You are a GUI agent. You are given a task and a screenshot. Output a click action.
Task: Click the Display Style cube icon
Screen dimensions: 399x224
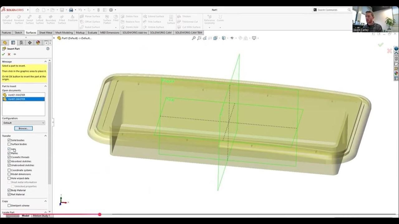[224, 38]
